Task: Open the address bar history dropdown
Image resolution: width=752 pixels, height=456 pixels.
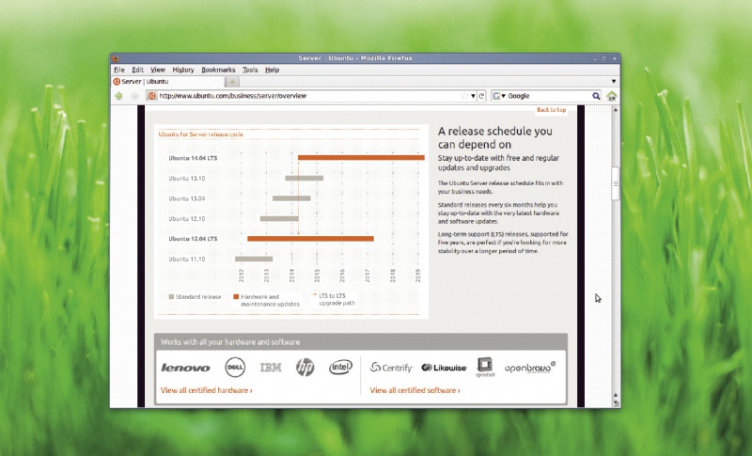Action: 473,96
